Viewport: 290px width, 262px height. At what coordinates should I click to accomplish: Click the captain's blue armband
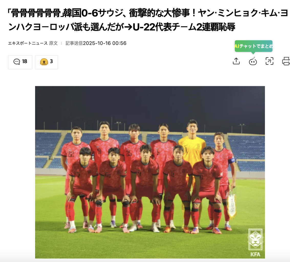232,161
